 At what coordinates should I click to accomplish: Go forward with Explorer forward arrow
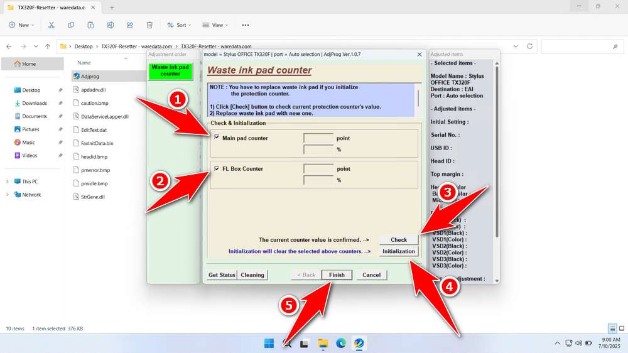[23, 46]
